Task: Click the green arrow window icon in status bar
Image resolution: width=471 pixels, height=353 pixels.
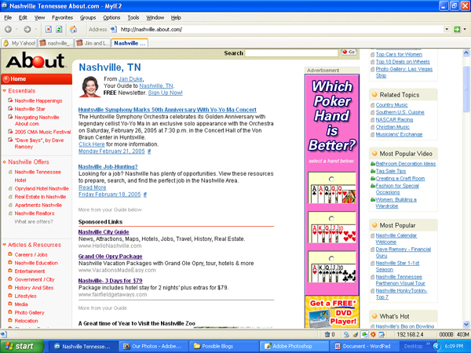Action: click(x=364, y=334)
